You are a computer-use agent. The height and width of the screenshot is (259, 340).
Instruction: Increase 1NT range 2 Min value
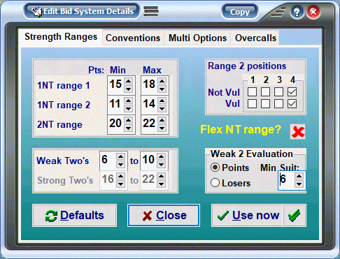click(129, 101)
